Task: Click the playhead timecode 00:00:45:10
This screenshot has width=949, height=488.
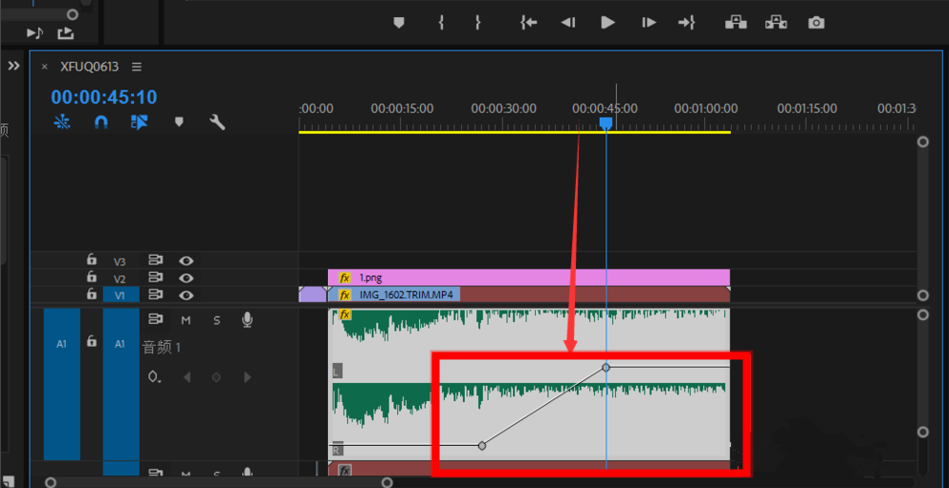Action: point(104,97)
